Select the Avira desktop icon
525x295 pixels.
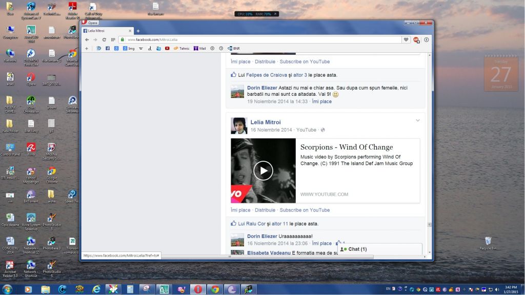pyautogui.click(x=31, y=149)
